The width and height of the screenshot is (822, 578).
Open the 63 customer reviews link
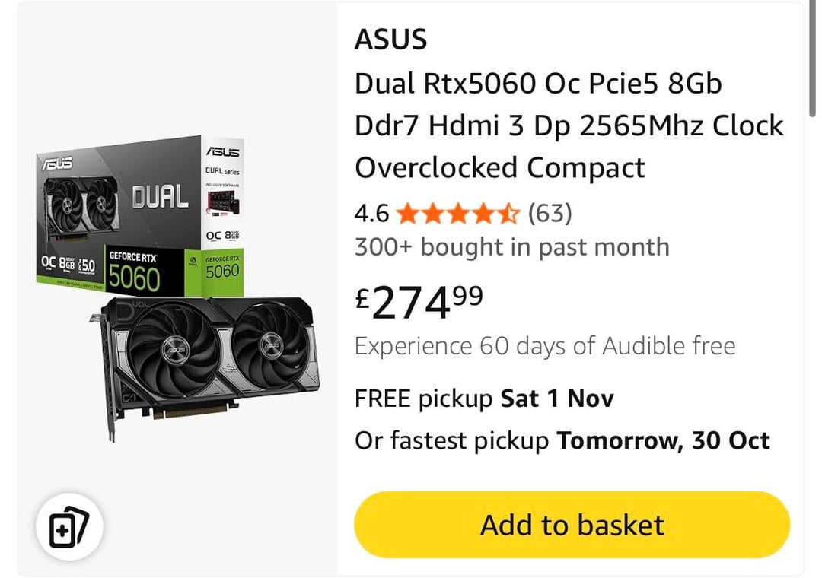click(x=550, y=214)
